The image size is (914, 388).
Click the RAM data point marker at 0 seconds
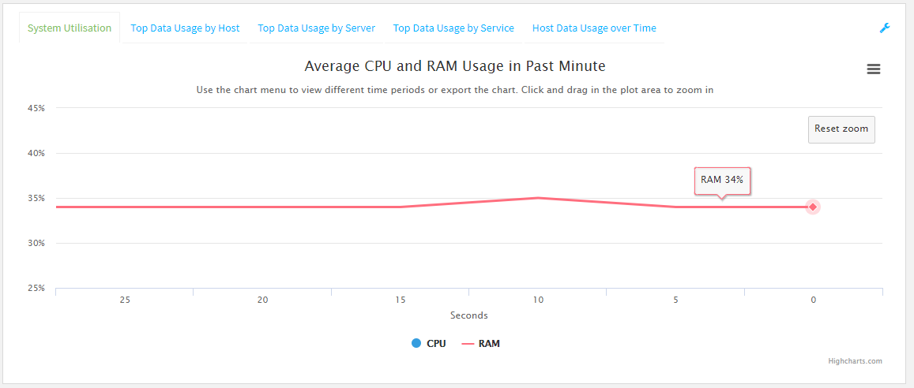pyautogui.click(x=812, y=207)
